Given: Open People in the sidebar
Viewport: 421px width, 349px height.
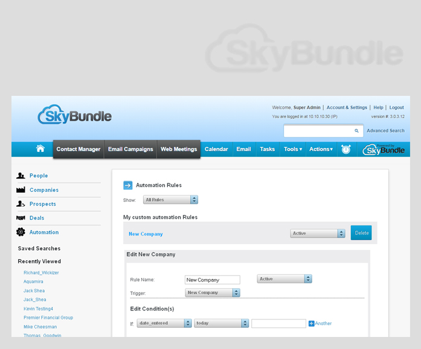Looking at the screenshot, I should pyautogui.click(x=39, y=175).
